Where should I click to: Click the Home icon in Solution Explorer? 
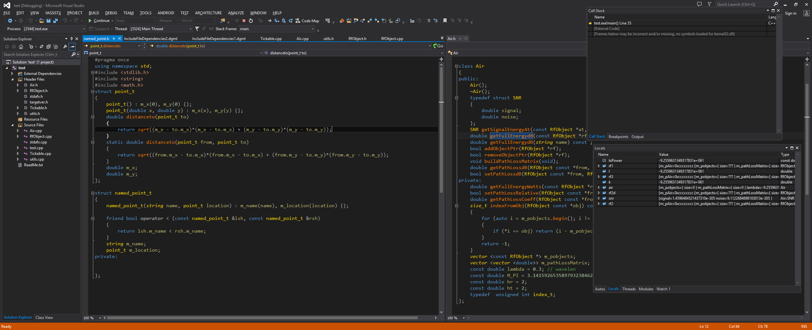click(x=21, y=47)
